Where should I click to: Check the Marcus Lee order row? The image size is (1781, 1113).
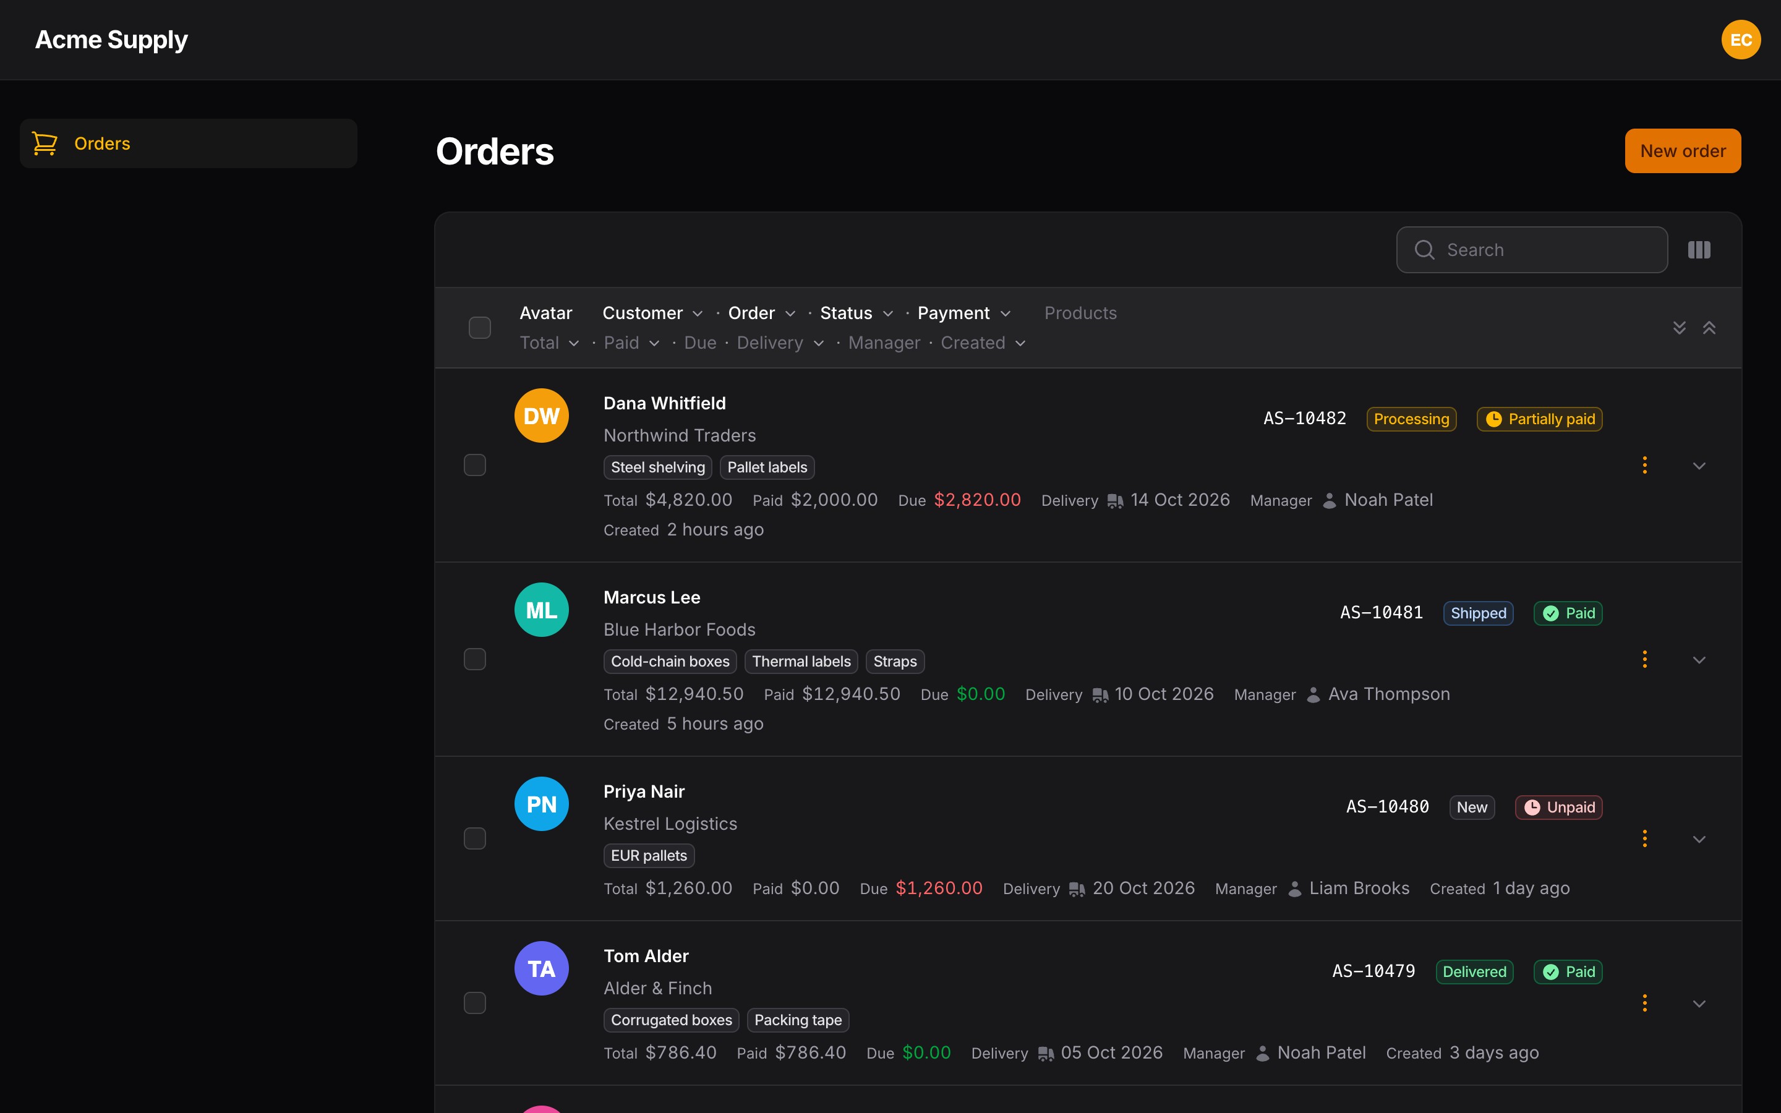pos(475,660)
